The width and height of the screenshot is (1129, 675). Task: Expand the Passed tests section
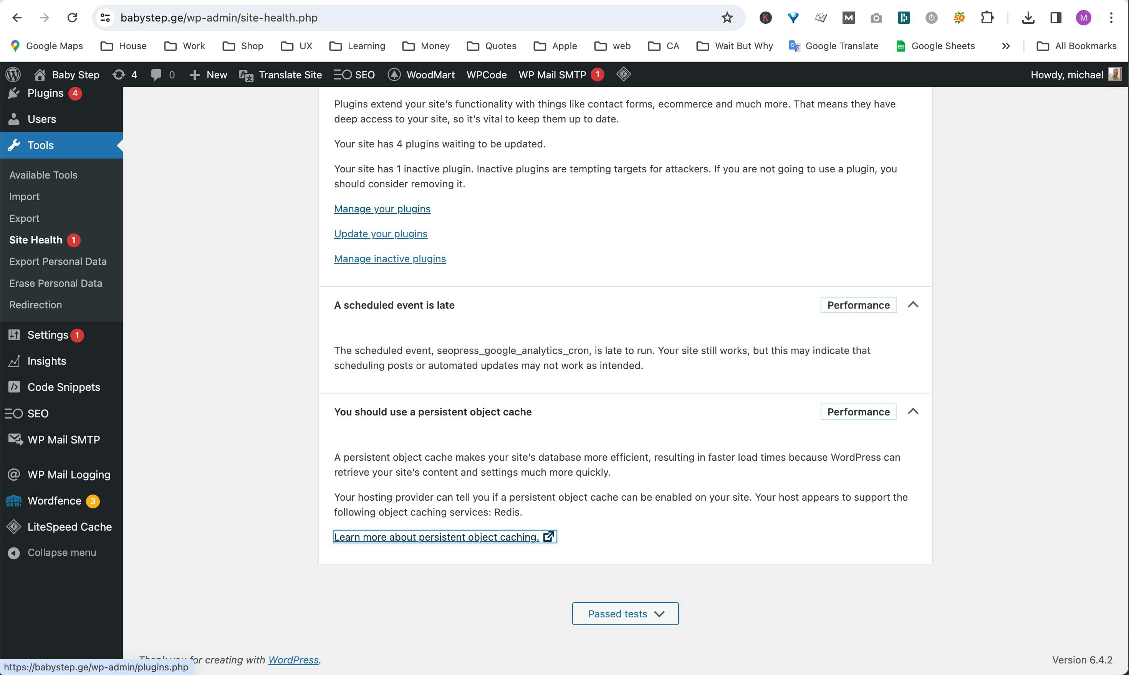pyautogui.click(x=624, y=613)
